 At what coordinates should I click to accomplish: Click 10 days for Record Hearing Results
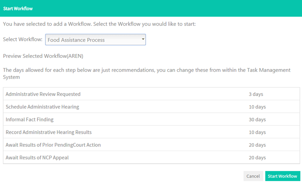[x=257, y=132]
